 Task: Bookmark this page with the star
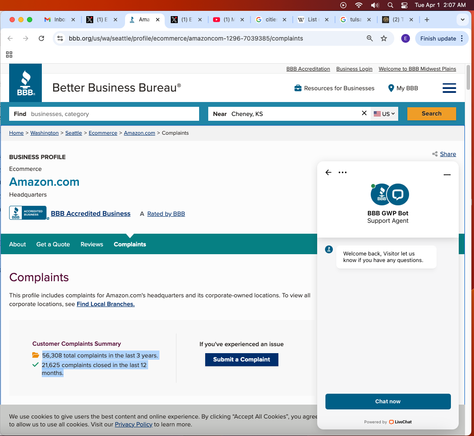384,38
